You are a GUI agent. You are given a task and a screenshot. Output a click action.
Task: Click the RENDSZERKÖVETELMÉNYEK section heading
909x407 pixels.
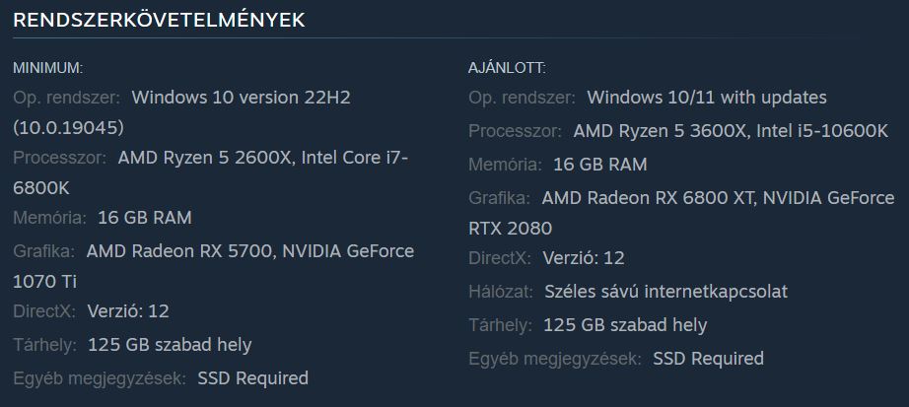click(x=159, y=20)
